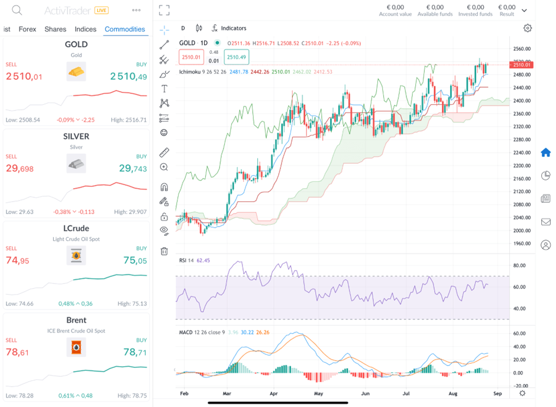Expand the account funds chevron
The width and height of the screenshot is (556, 407).
coord(524,11)
